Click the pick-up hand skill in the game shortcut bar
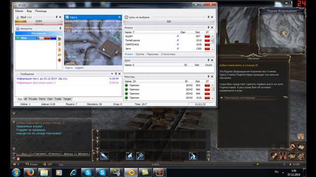The height and width of the screenshot is (177, 316). coord(130,156)
